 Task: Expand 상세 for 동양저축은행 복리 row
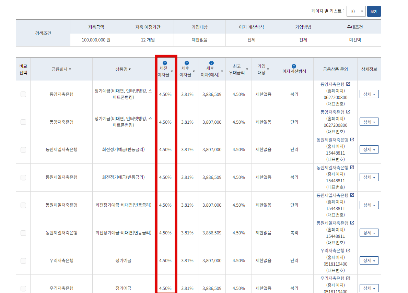click(x=369, y=94)
